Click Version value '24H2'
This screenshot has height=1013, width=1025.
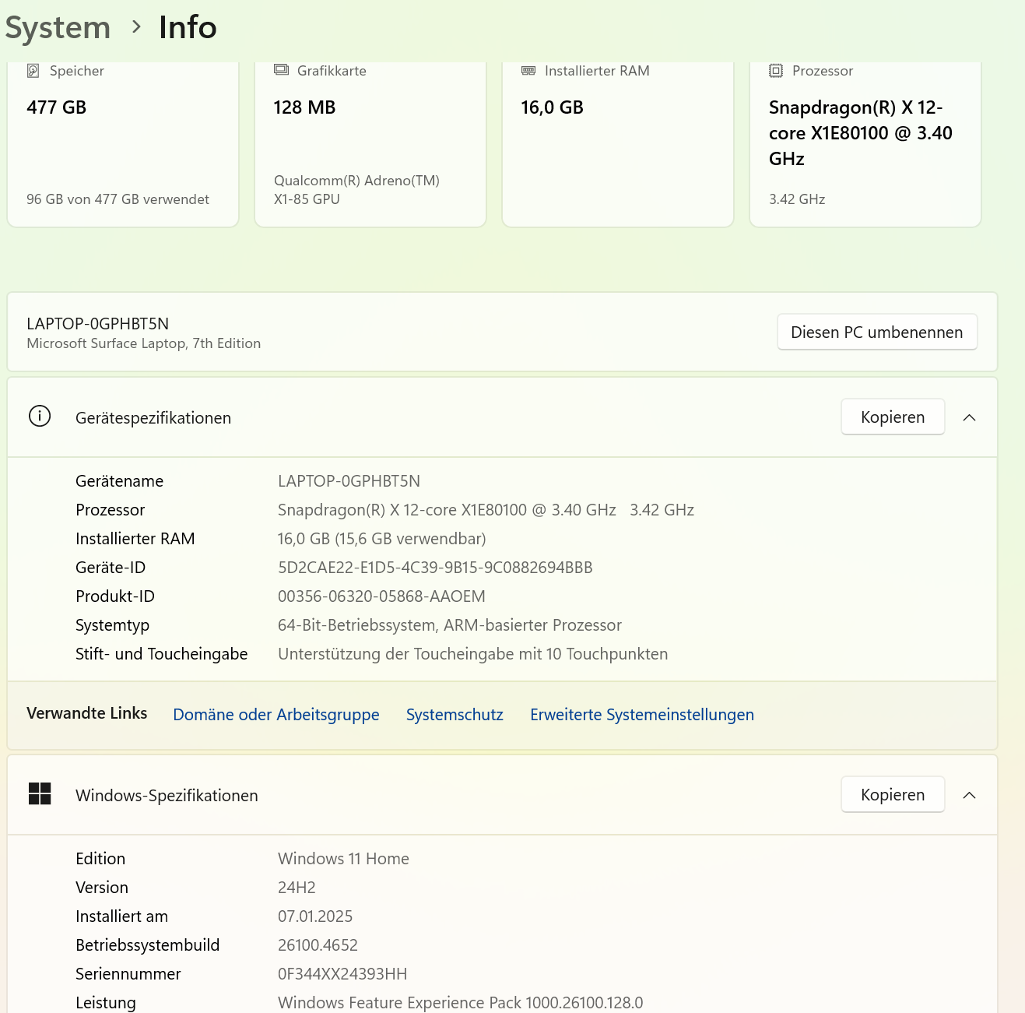(x=297, y=888)
